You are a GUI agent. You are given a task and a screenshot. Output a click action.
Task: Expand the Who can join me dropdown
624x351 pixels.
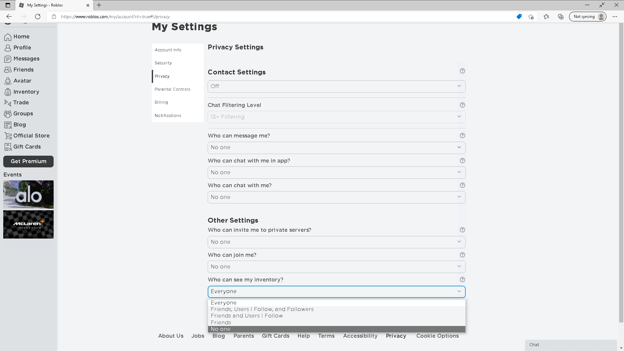[x=336, y=267]
